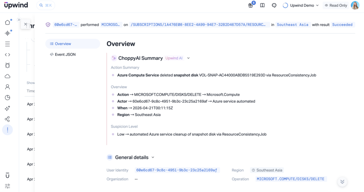
Task: Open the user avatar menu
Action: [x=355, y=5]
